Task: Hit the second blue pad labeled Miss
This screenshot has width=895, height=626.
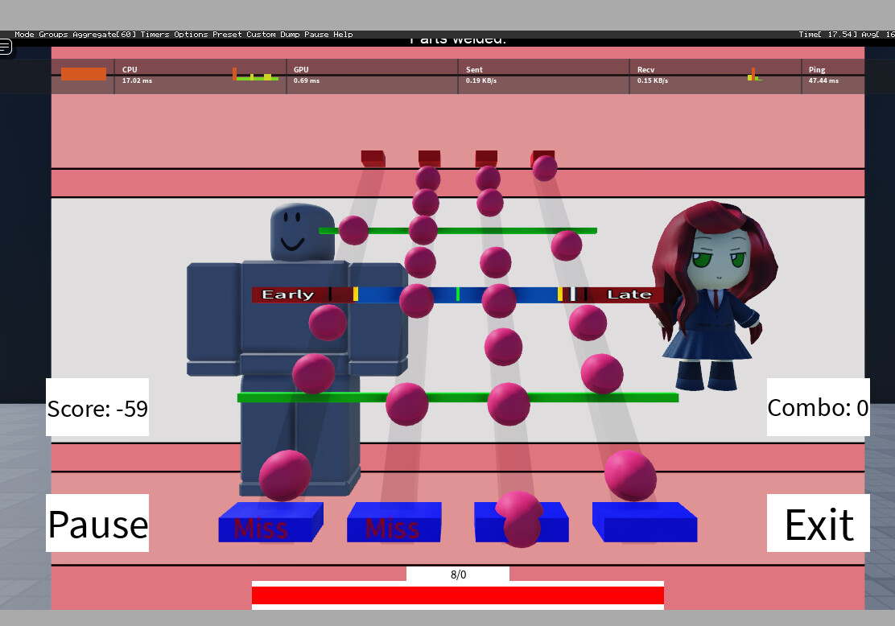Action: point(394,525)
